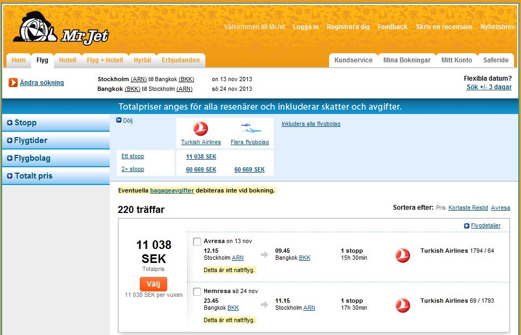Click Sök +/- 3 dagar link
This screenshot has height=335, width=521.
pyautogui.click(x=489, y=87)
